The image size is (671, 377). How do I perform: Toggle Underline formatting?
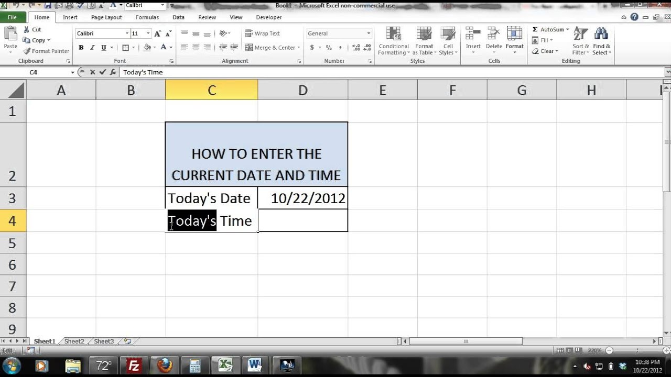(x=104, y=48)
